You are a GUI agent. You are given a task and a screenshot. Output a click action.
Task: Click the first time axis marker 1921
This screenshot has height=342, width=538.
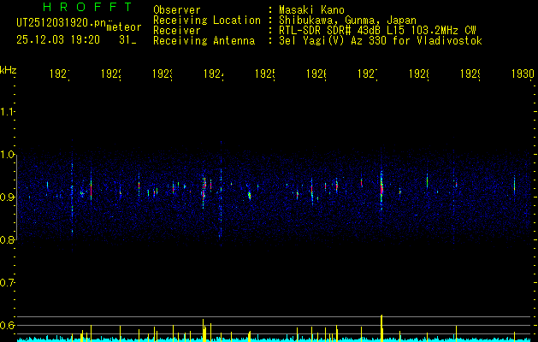(x=60, y=74)
